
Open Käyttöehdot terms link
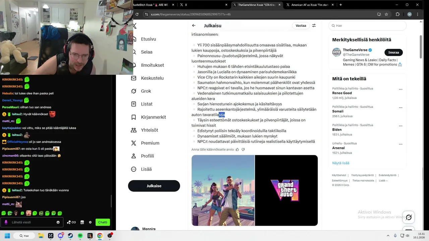[x=339, y=175]
